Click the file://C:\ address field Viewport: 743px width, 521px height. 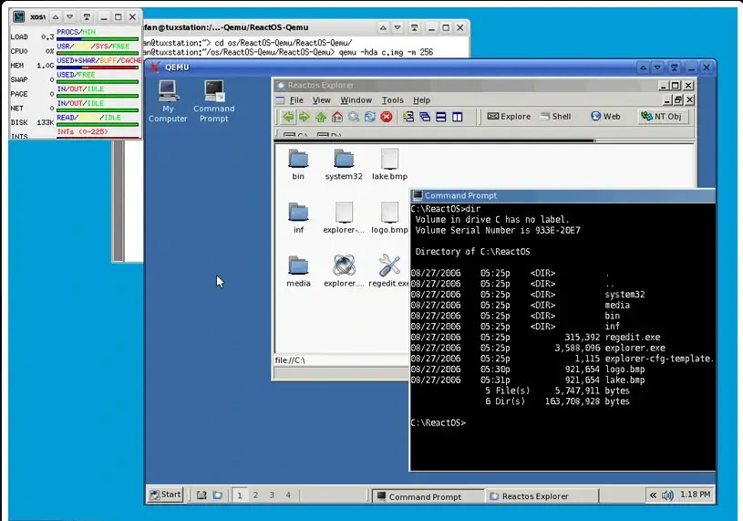[x=341, y=360]
